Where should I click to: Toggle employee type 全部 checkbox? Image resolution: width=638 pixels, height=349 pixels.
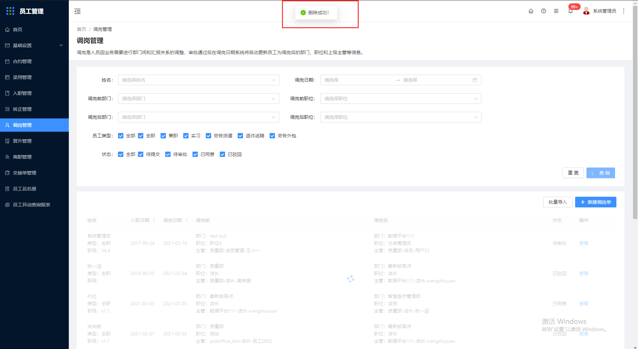[121, 136]
